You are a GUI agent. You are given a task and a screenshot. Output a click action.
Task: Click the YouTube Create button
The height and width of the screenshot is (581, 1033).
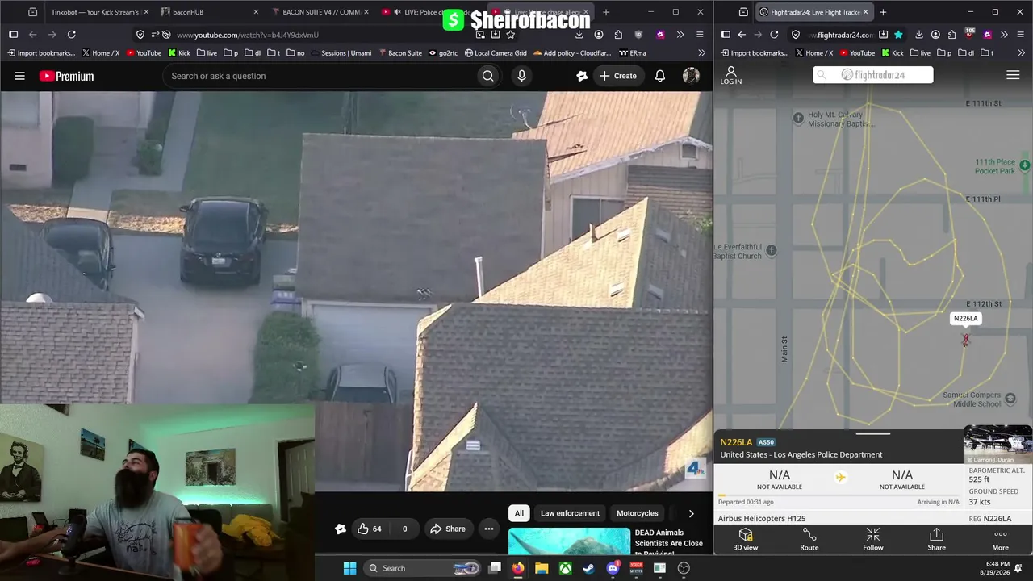tap(617, 76)
